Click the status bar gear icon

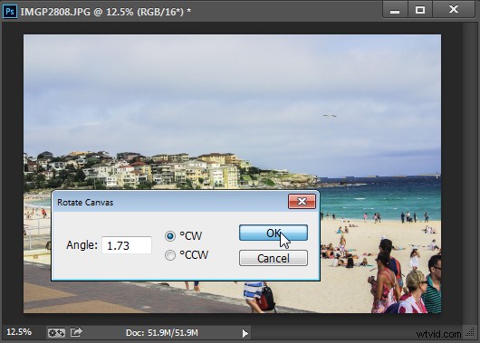[56, 333]
